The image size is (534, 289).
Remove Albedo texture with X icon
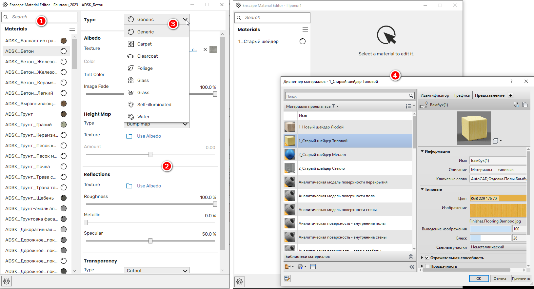[205, 49]
